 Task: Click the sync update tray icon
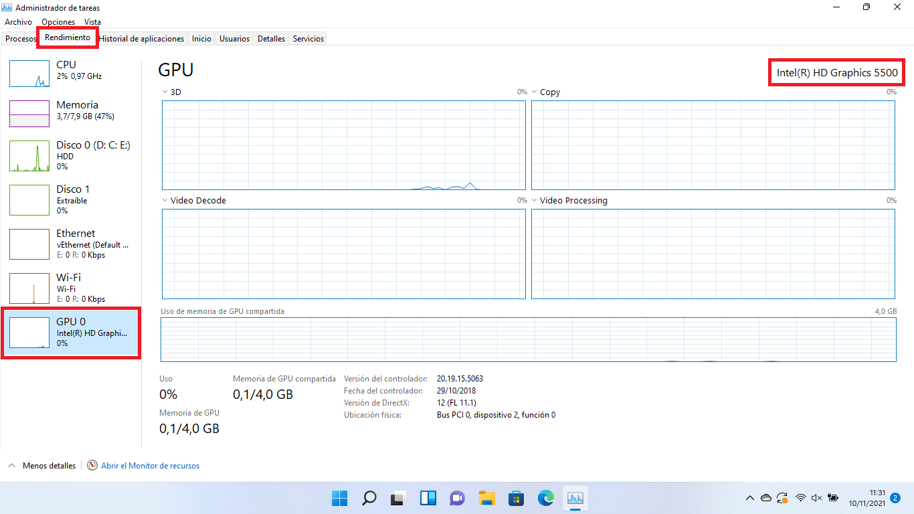tap(783, 498)
